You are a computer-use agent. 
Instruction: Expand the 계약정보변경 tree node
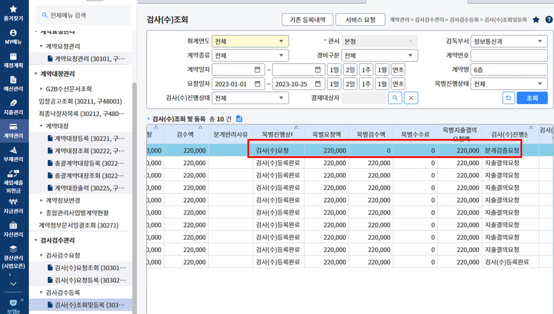(41, 201)
